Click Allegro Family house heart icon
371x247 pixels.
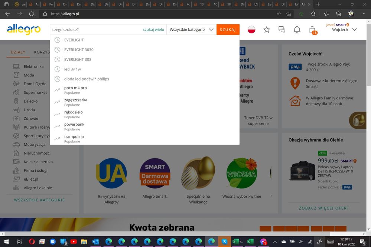pyautogui.click(x=295, y=101)
